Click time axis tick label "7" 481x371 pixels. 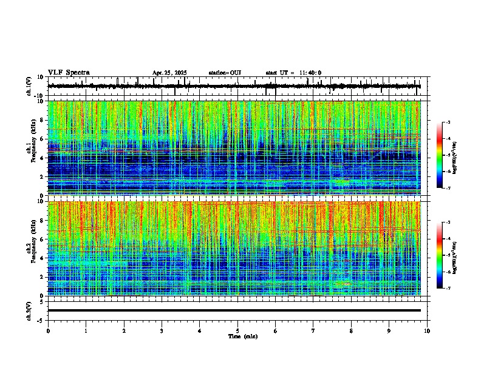(x=313, y=331)
